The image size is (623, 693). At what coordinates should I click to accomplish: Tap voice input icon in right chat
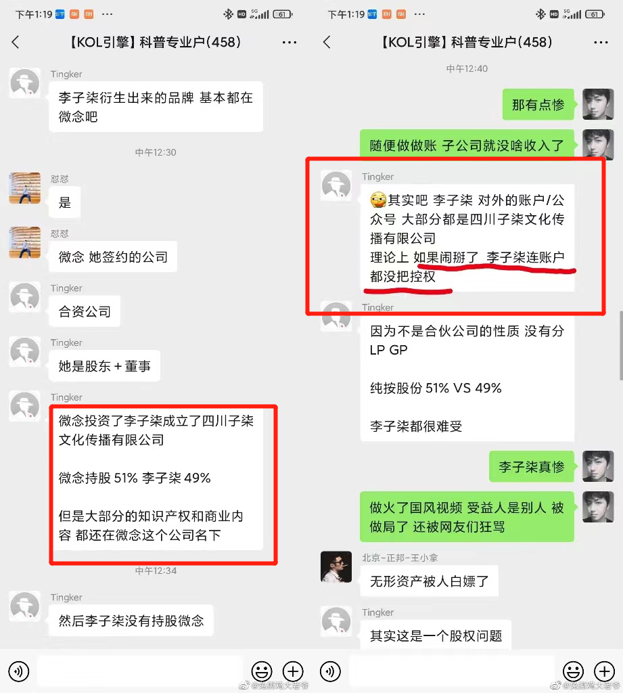click(330, 671)
